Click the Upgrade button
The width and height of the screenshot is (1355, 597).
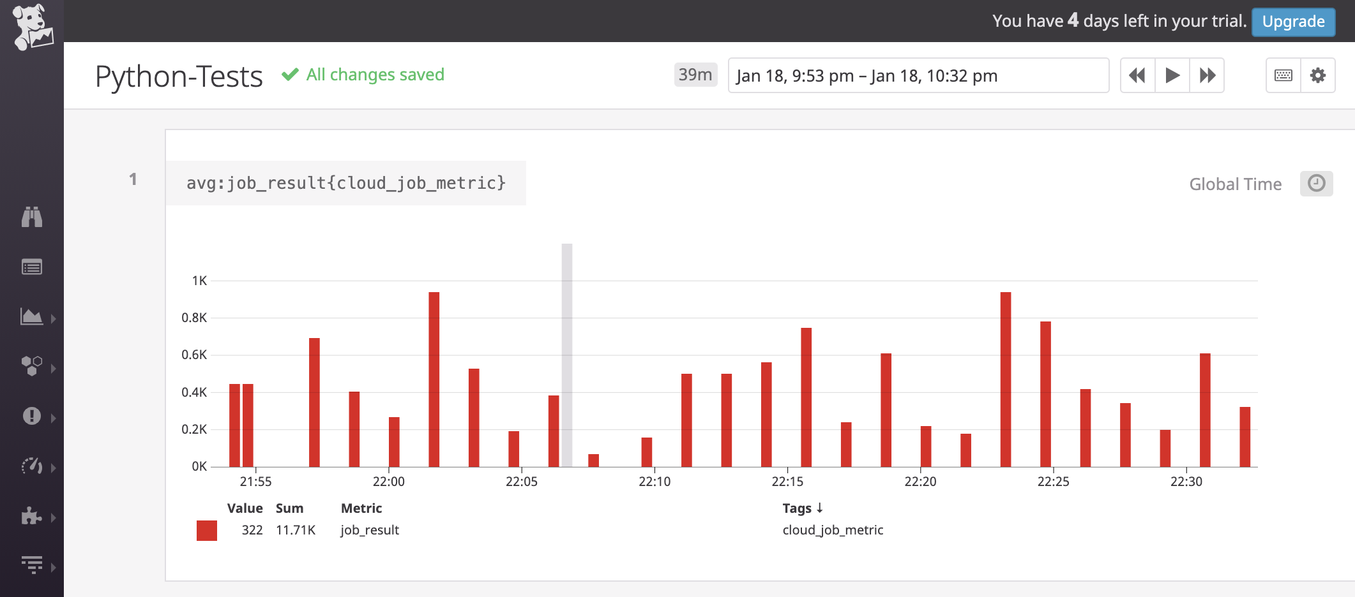click(1294, 21)
